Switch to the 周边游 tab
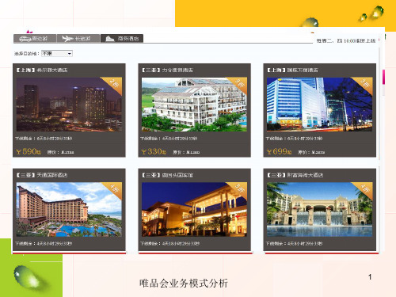The image size is (396, 297). (x=35, y=39)
